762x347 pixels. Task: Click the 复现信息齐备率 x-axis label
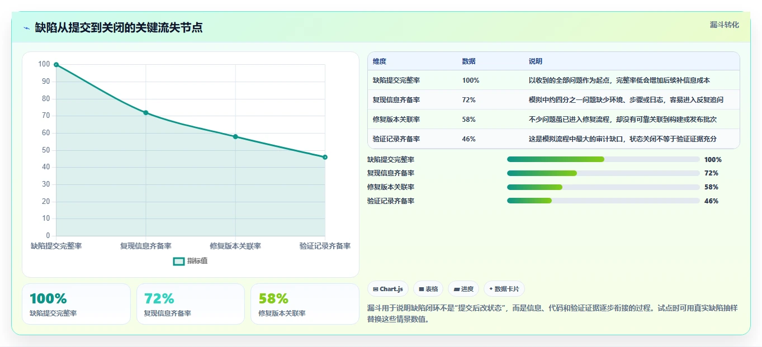(x=146, y=246)
